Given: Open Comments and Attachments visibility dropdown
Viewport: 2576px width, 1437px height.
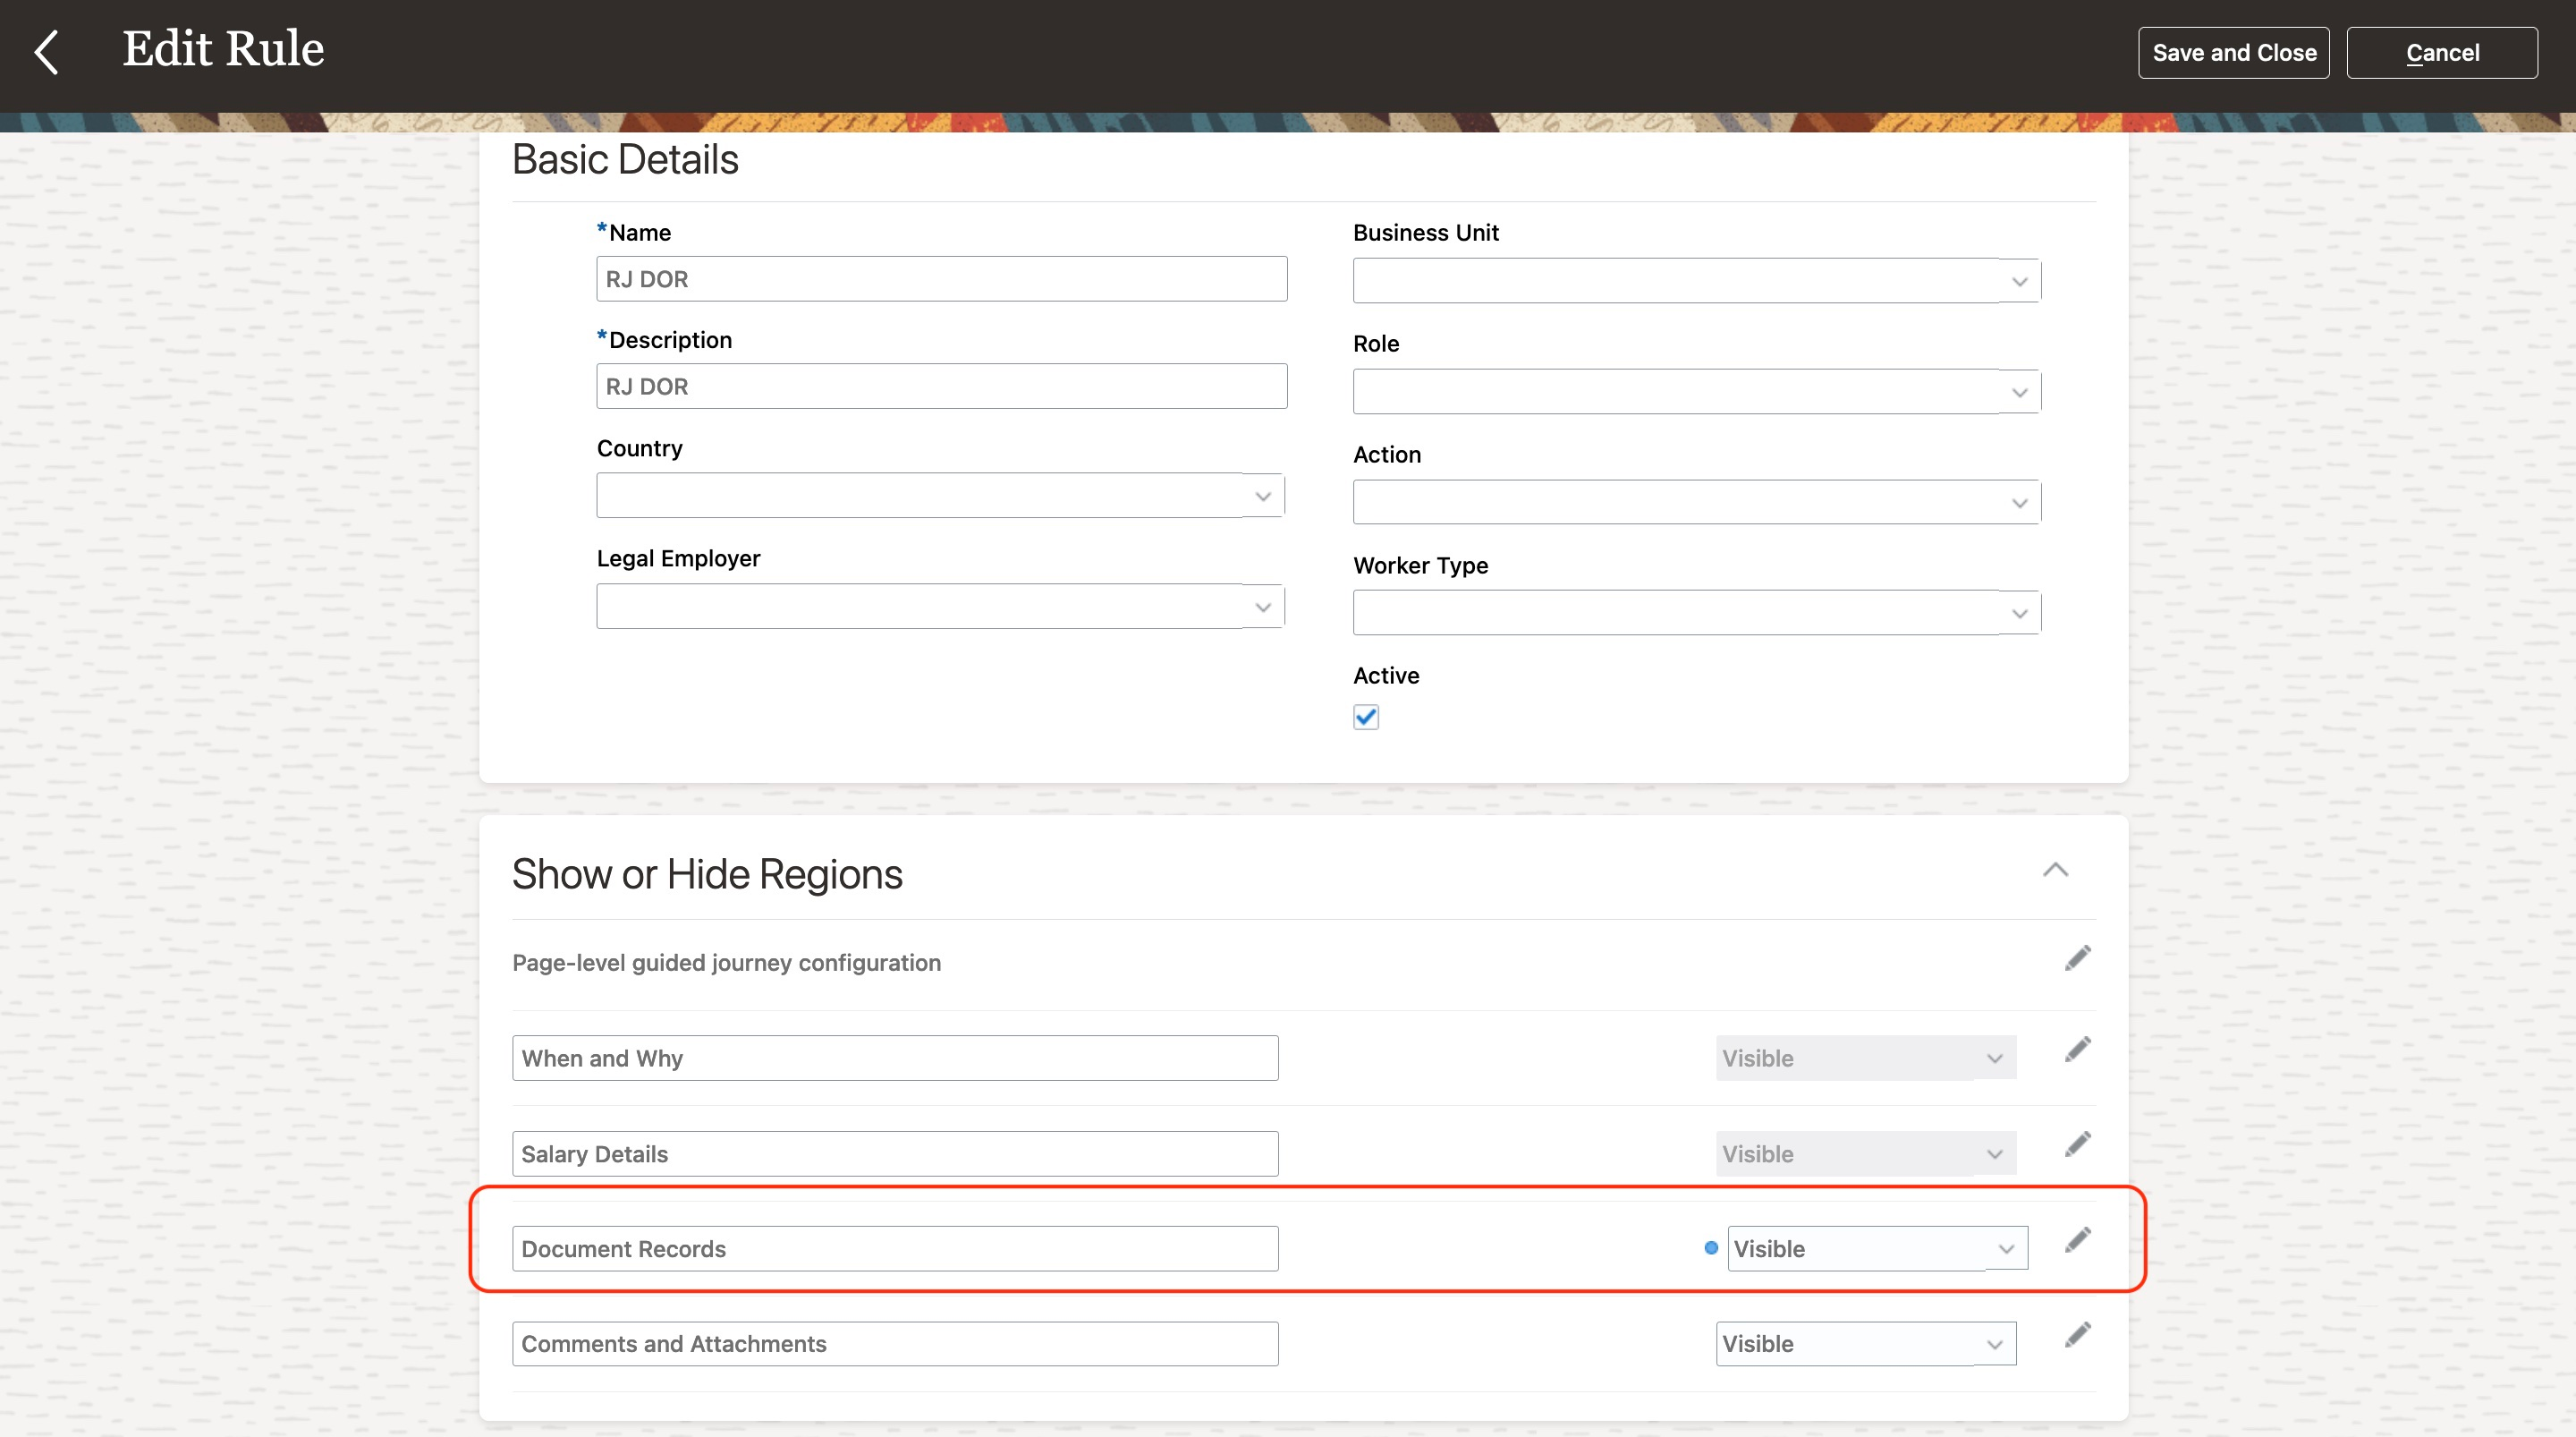Looking at the screenshot, I should click(1994, 1345).
